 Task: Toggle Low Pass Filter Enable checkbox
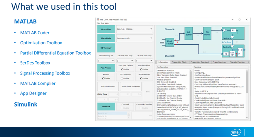141,69
